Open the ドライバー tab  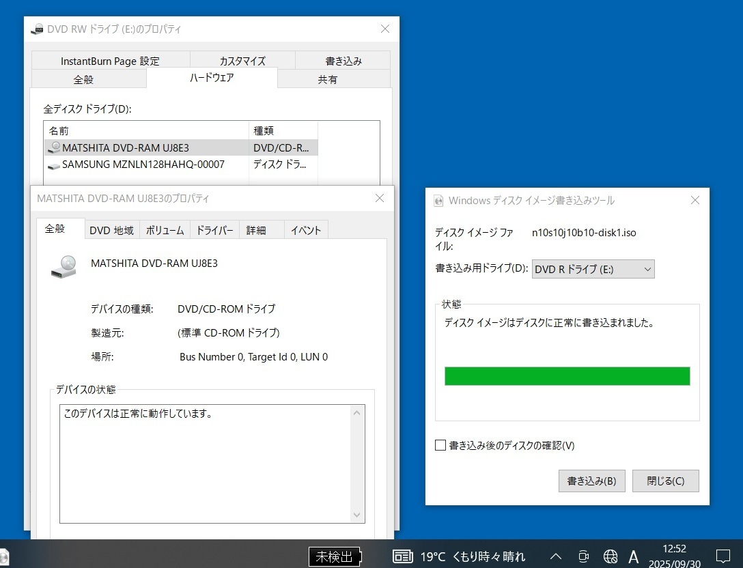click(x=214, y=230)
